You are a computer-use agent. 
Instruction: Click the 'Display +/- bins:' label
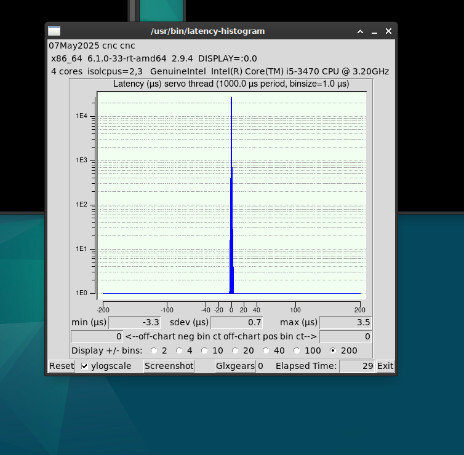(107, 350)
